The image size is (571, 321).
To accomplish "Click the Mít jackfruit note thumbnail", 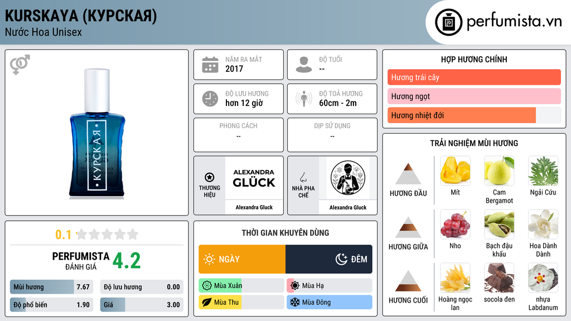I will point(455,171).
